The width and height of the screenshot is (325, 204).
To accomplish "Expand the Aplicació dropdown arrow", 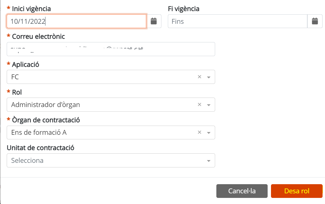I will (x=209, y=77).
